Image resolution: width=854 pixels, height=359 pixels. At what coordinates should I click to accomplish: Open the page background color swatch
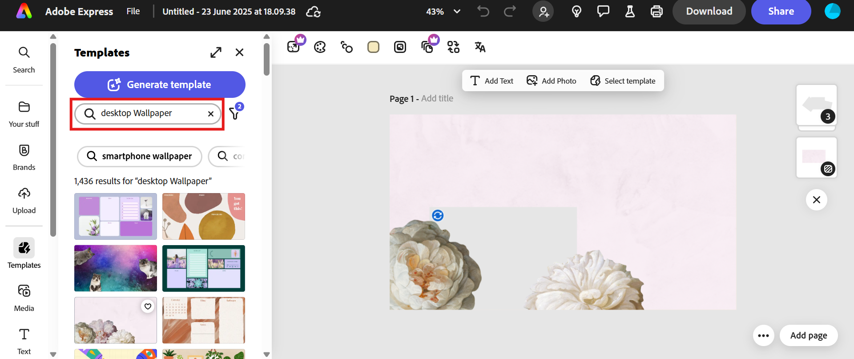[x=373, y=47]
